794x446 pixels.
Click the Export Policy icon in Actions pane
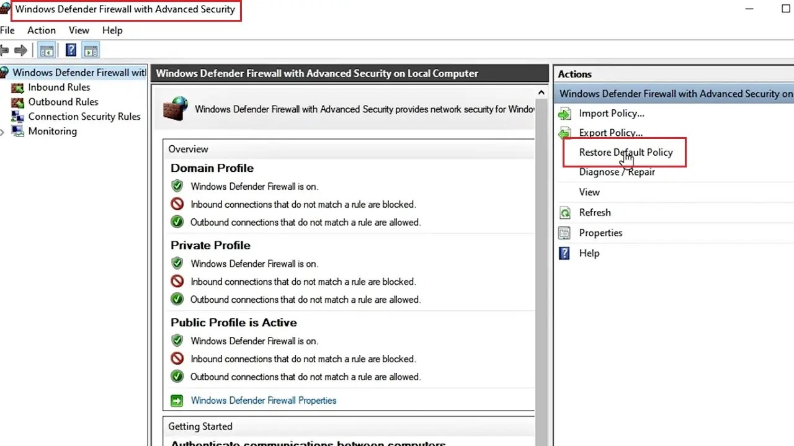564,133
